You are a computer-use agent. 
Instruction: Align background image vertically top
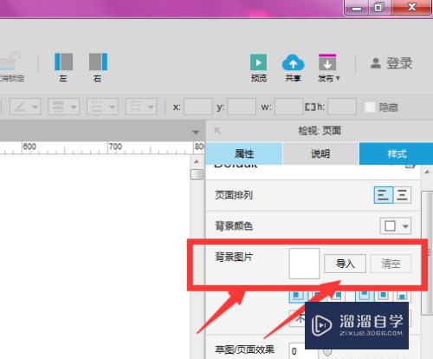(365, 296)
